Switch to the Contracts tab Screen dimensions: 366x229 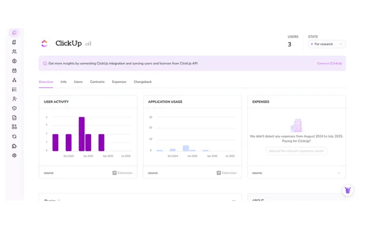coord(97,82)
